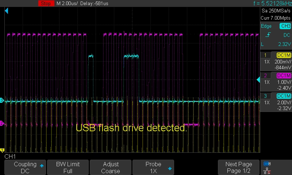Toggle the red Stop run state indicator
This screenshot has height=175, width=292.
[x=46, y=3]
